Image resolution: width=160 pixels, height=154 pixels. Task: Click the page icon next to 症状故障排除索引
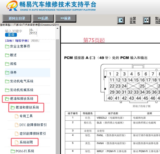[17, 134]
